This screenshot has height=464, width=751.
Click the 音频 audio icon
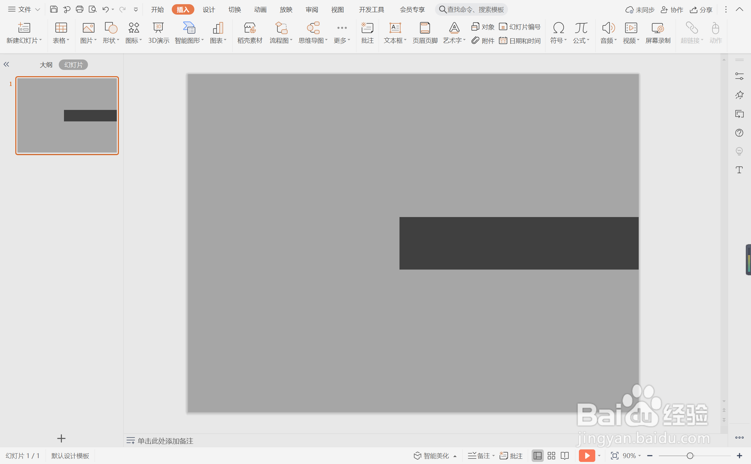608,27
